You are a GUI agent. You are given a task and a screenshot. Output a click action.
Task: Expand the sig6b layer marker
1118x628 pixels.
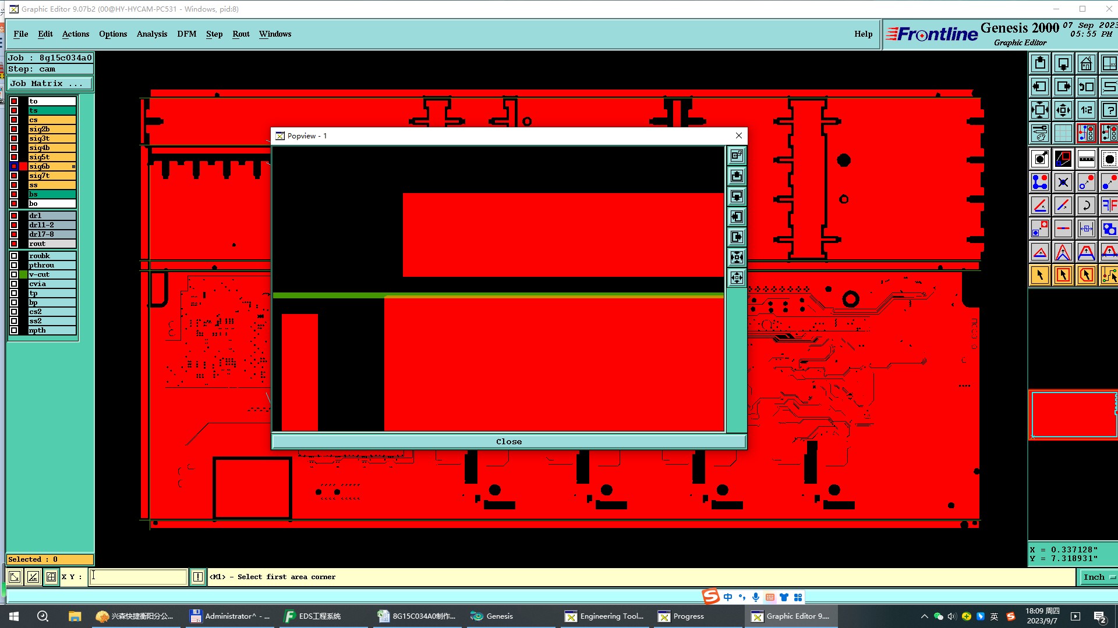point(73,166)
